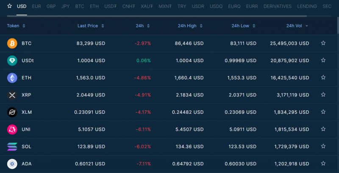This screenshot has width=339, height=173.
Task: Favorite XLM with its star toggle
Action: click(x=323, y=112)
